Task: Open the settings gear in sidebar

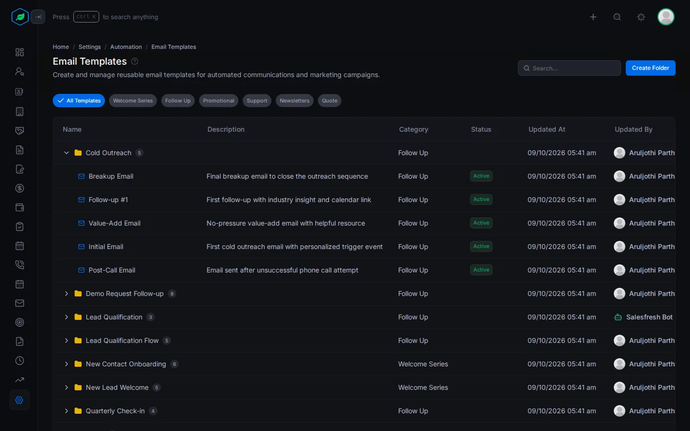Action: pyautogui.click(x=20, y=400)
